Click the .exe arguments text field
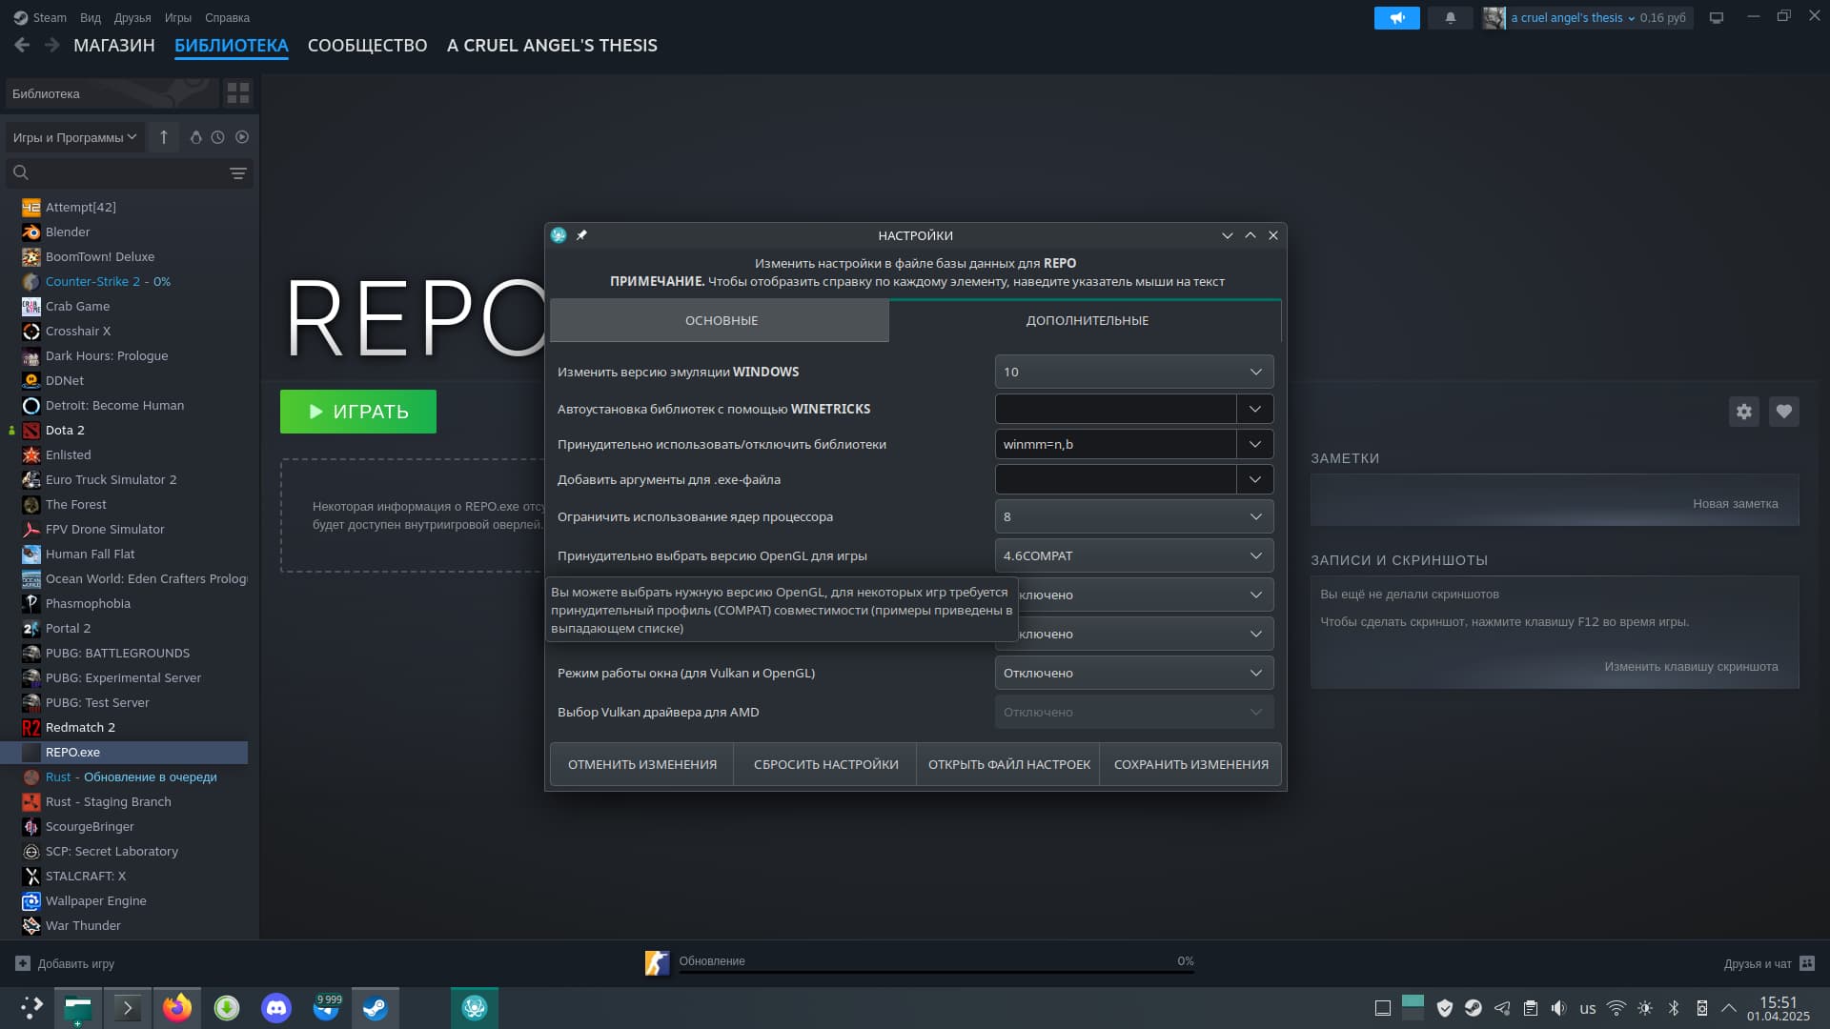This screenshot has height=1029, width=1830. [1115, 479]
